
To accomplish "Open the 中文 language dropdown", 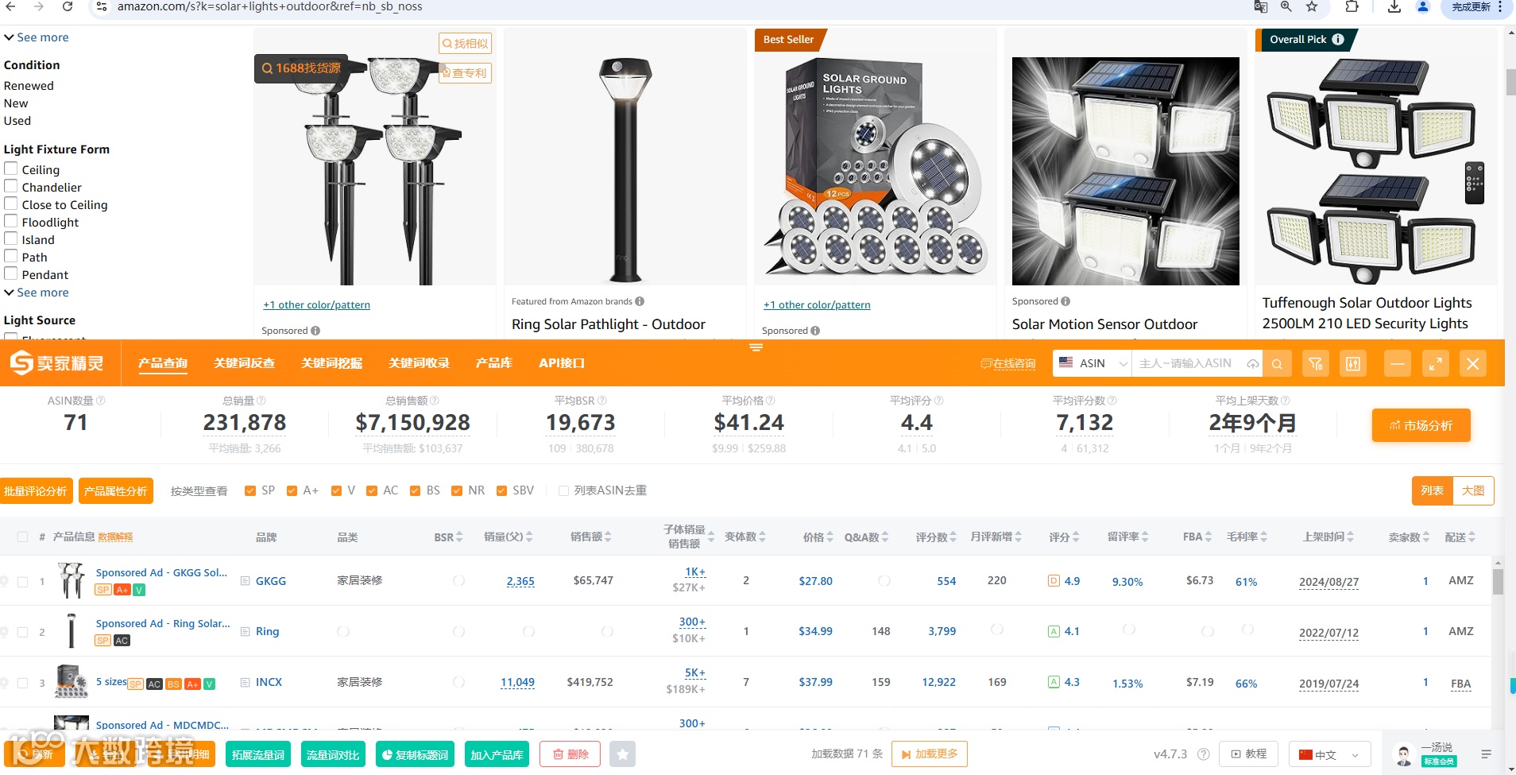I will pyautogui.click(x=1329, y=754).
